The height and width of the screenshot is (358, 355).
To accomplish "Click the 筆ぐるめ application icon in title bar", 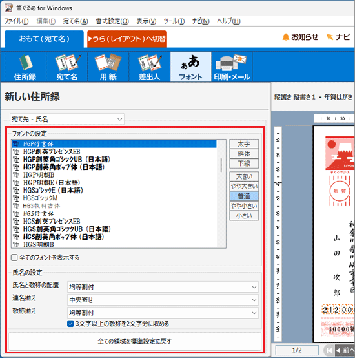I will coord(8,8).
